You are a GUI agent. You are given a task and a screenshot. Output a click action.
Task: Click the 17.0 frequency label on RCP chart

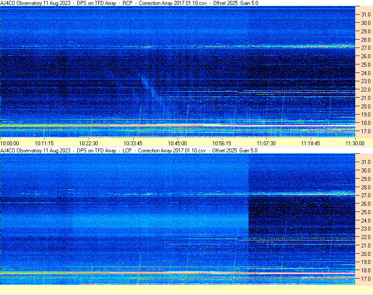click(x=366, y=131)
